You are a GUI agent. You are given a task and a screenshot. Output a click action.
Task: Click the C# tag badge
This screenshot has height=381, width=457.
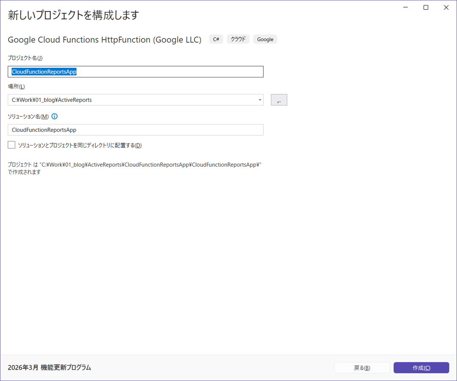(216, 39)
